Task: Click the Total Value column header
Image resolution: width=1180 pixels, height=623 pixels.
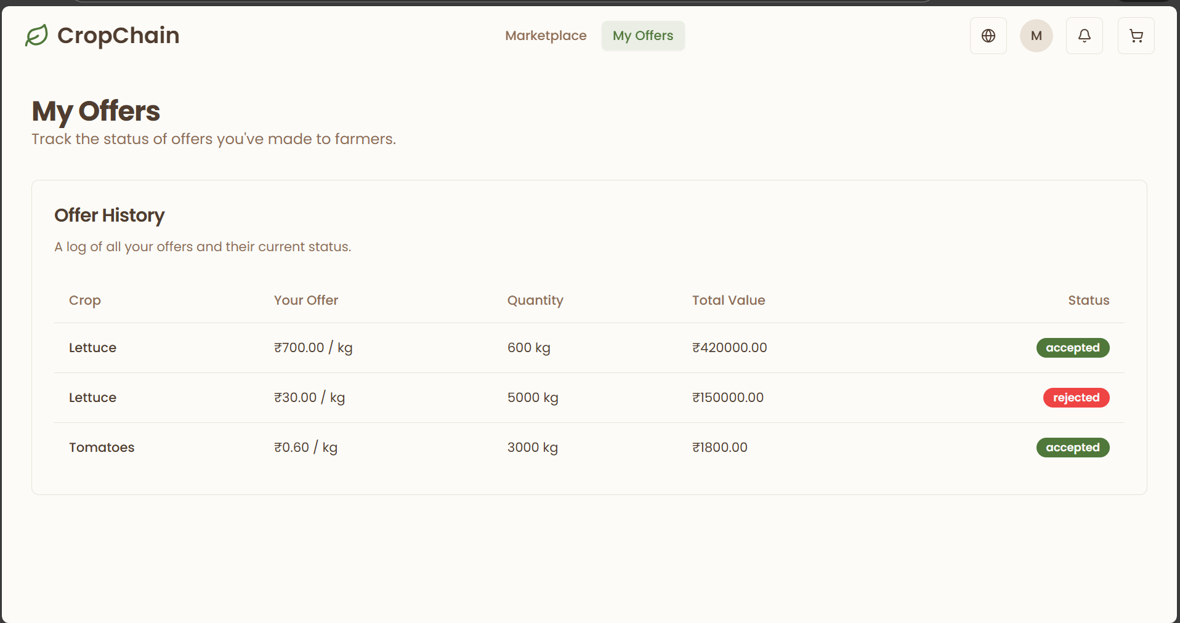Action: point(729,300)
